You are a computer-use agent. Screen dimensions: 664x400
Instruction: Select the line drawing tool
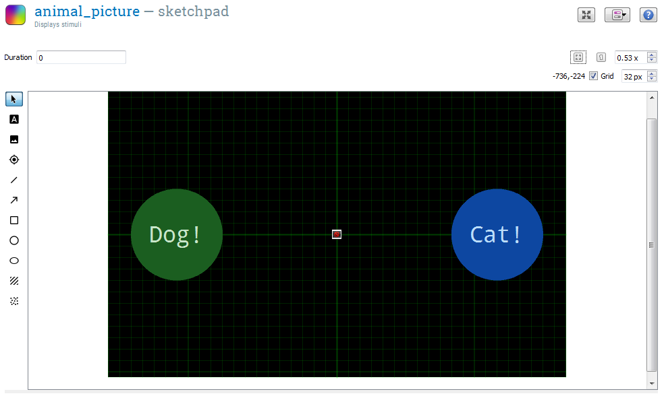point(13,180)
